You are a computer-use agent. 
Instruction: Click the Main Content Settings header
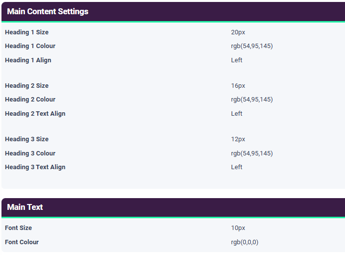48,11
